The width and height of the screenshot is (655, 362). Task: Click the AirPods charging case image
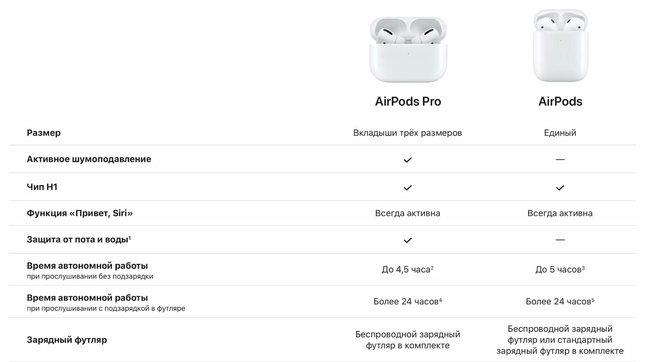coord(560,46)
